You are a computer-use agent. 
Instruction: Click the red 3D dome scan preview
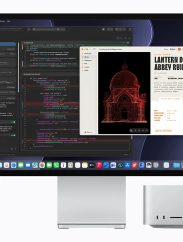click(124, 93)
